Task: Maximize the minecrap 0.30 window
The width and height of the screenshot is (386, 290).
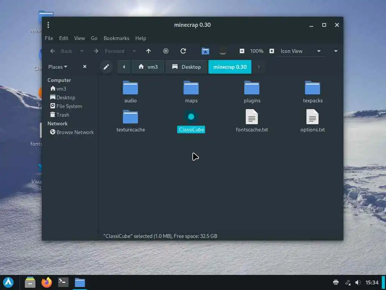Action: (x=324, y=25)
